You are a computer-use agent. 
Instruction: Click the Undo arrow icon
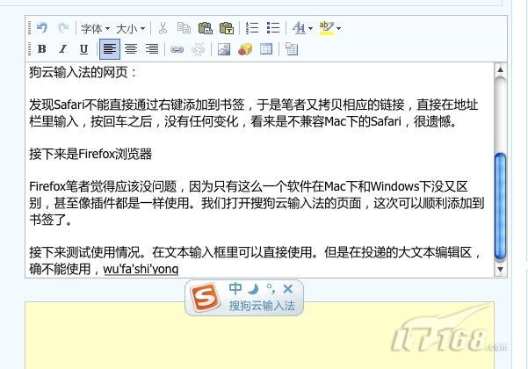[42, 27]
